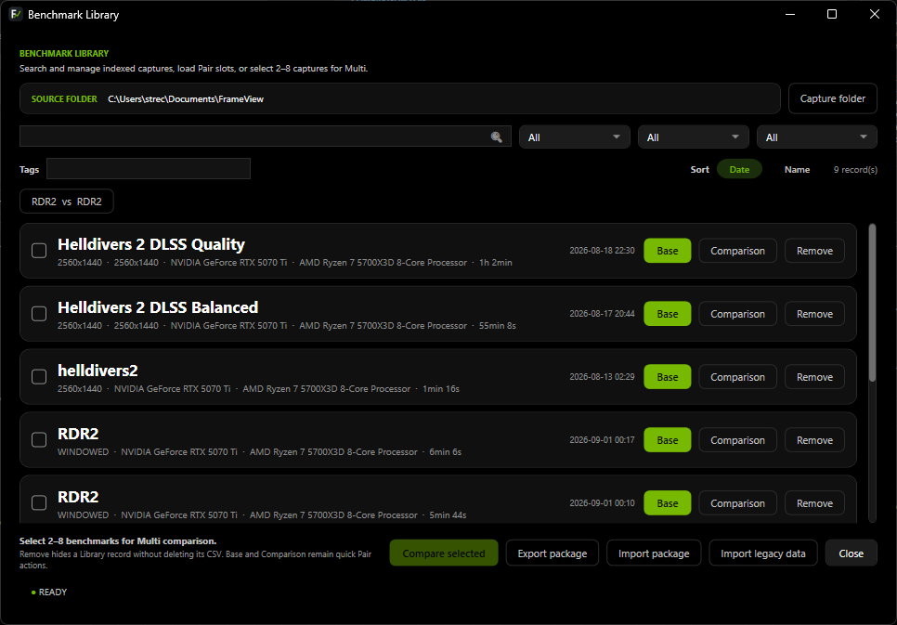This screenshot has width=897, height=625.
Task: Click the 55min 8s duration text
Action: tap(497, 326)
